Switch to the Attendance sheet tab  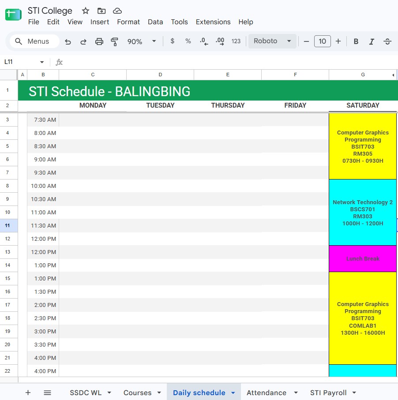click(267, 393)
